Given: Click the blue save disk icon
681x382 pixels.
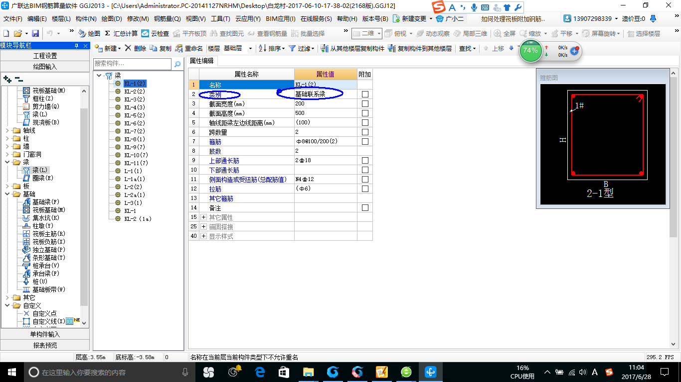Looking at the screenshot, I should tap(35, 33).
